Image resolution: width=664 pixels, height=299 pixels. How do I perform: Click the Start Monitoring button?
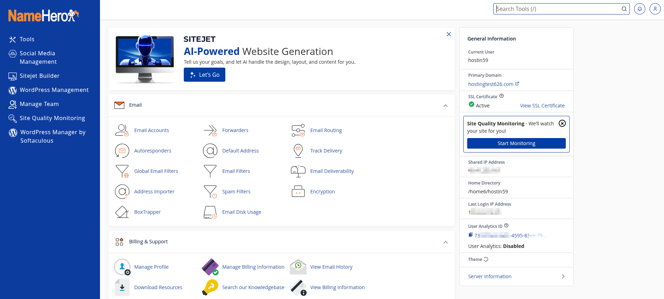(x=516, y=143)
